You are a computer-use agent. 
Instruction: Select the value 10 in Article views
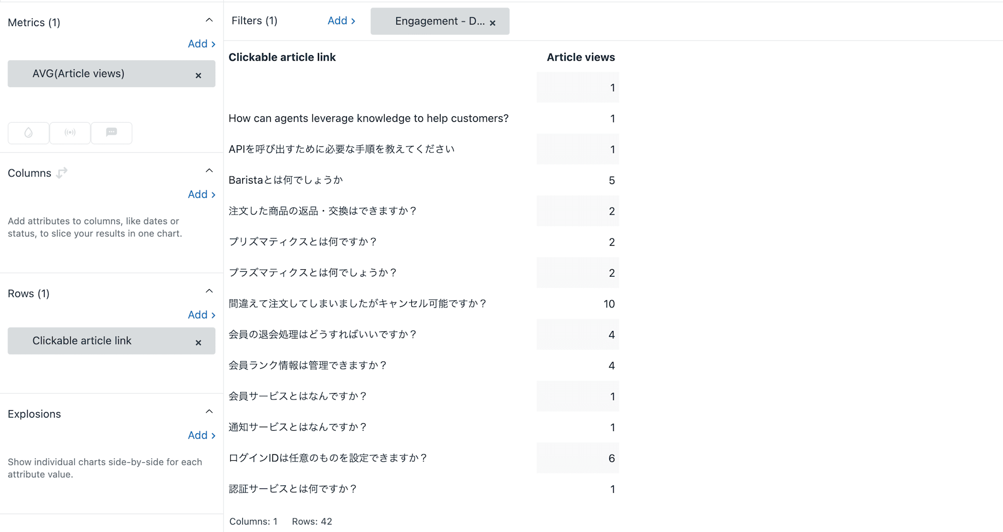[x=609, y=304]
